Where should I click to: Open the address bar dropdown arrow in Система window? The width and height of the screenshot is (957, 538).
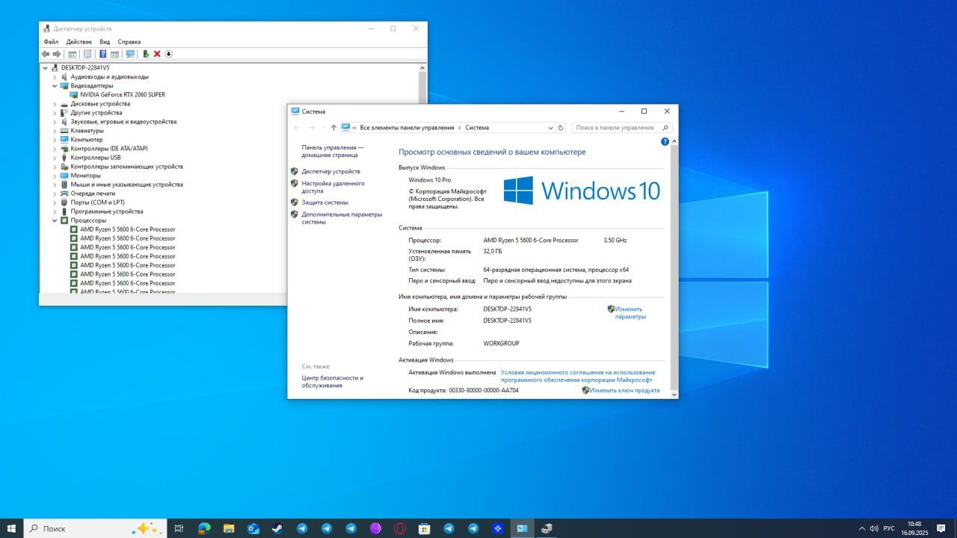click(x=550, y=128)
